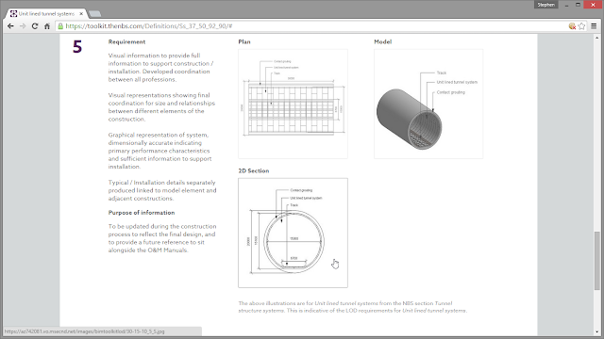Click the scrollbar down arrow

(597, 332)
